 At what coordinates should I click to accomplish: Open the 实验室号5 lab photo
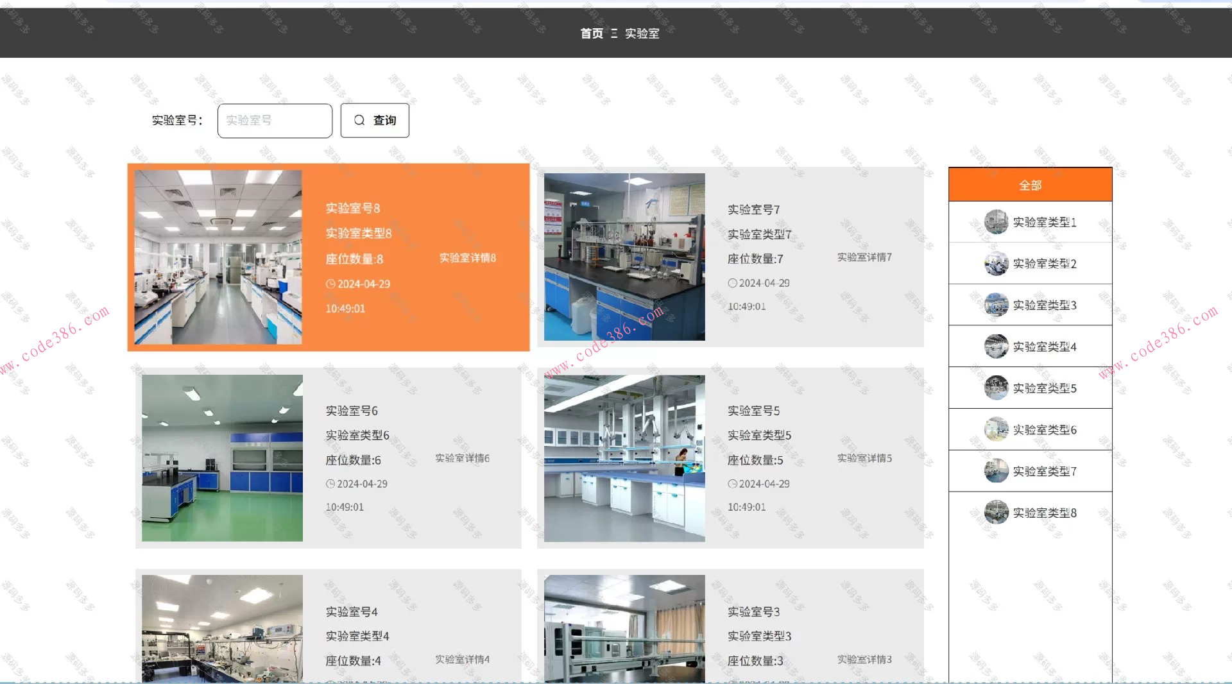click(x=624, y=458)
